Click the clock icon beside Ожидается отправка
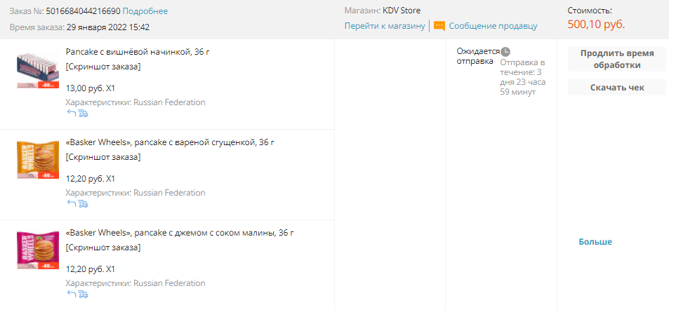Screen dimensions: 676x312 pyautogui.click(x=505, y=52)
